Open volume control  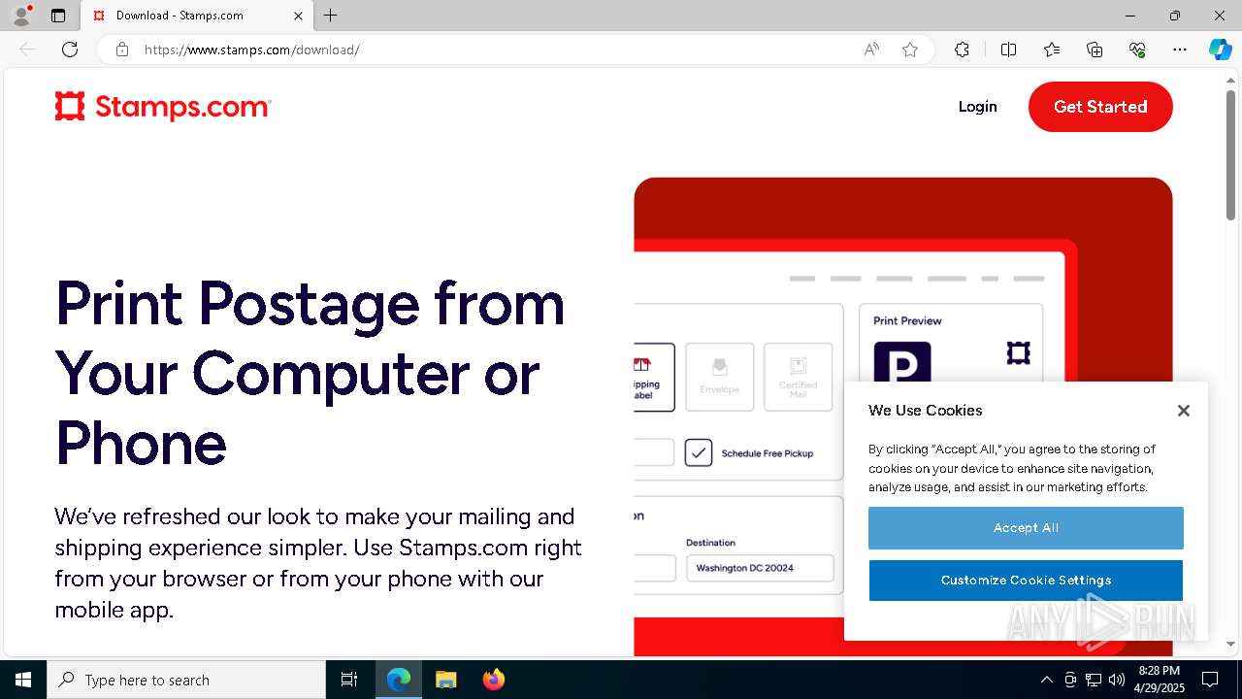[1117, 680]
